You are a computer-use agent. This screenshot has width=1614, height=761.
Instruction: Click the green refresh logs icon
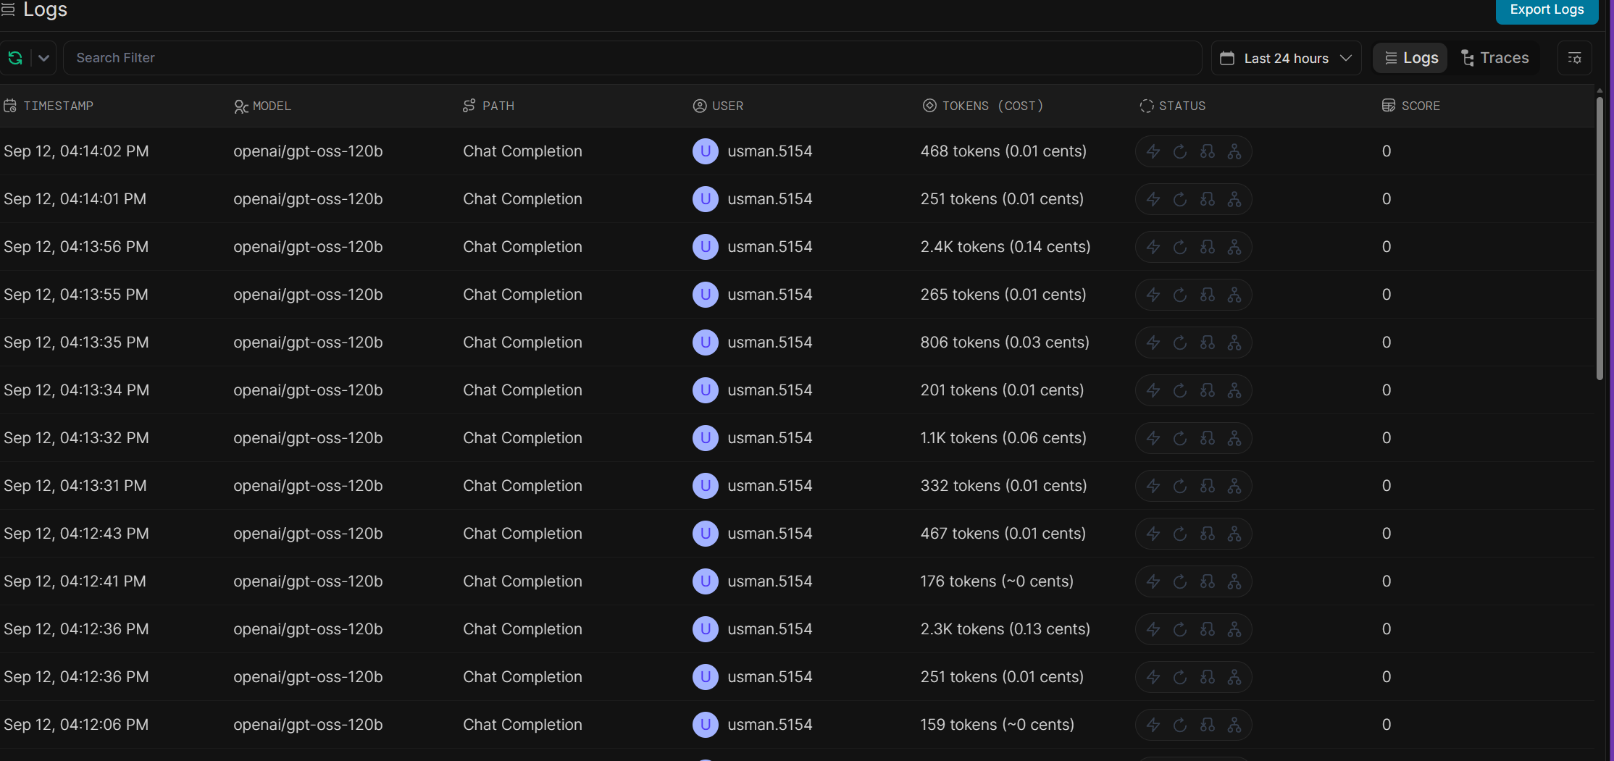tap(15, 58)
